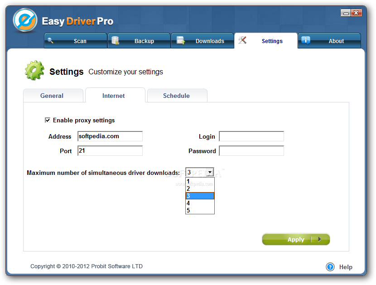Image resolution: width=376 pixels, height=285 pixels.
Task: Click the 'Customize your settings' subtitle
Action: pos(125,72)
